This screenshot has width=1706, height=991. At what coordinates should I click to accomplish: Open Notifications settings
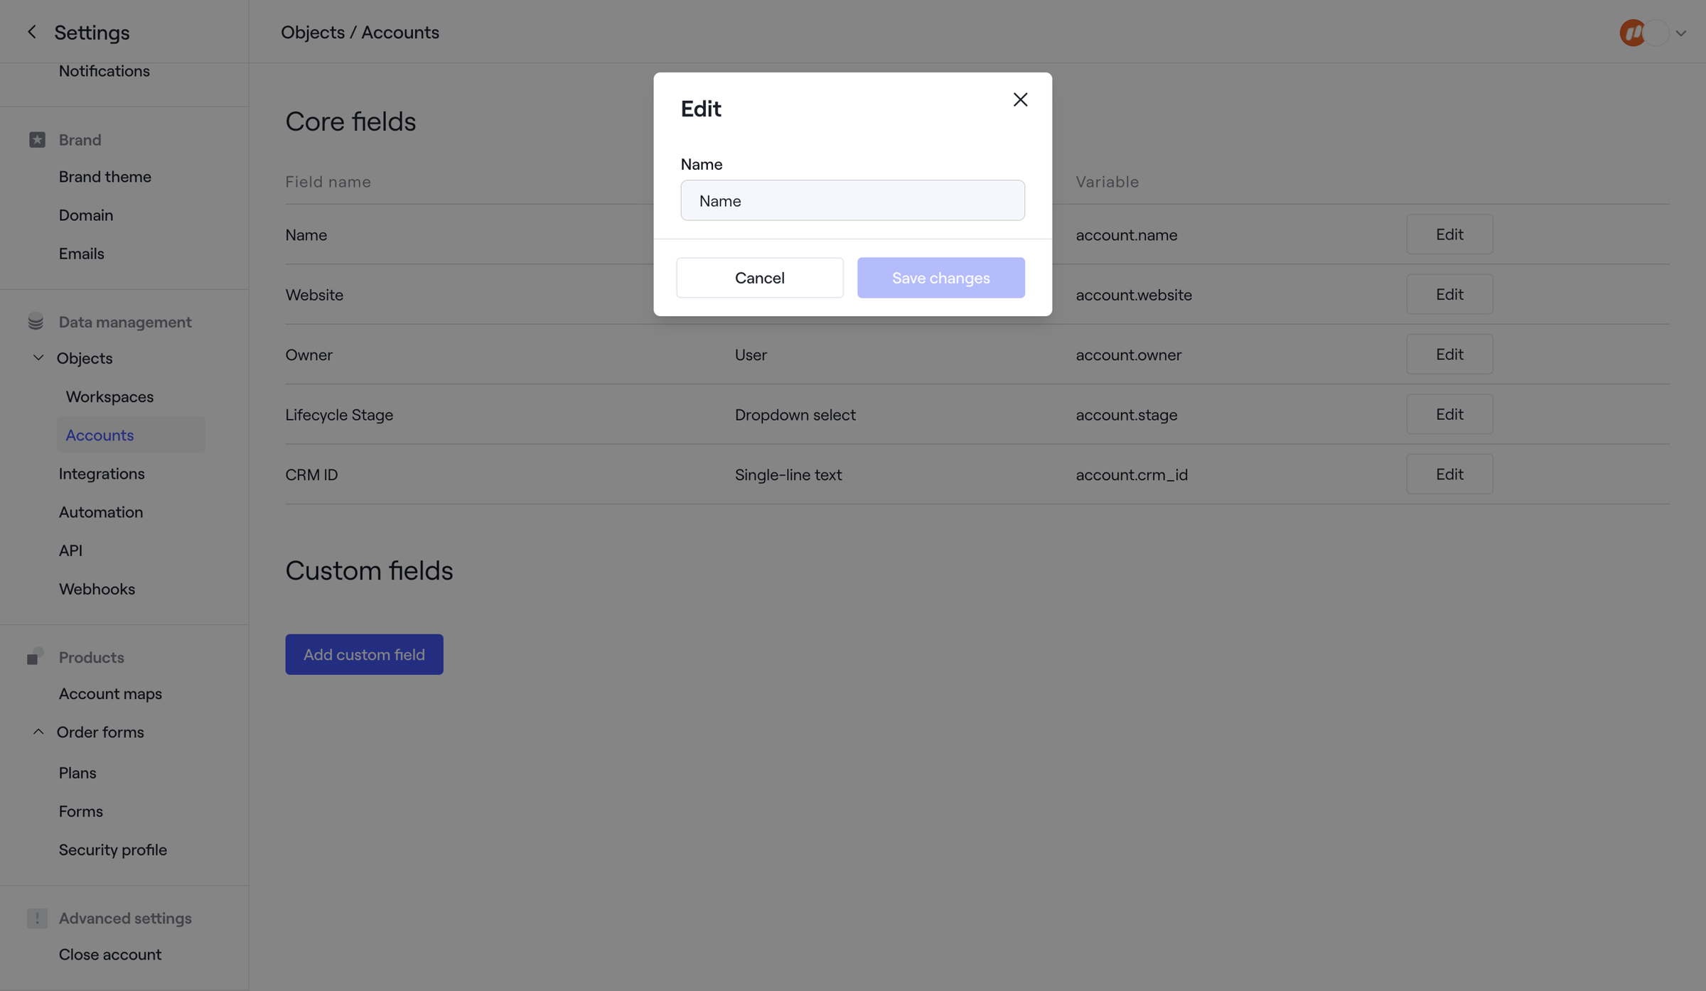coord(104,71)
